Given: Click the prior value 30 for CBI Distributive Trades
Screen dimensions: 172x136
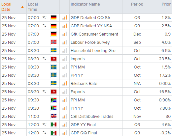Looking at the screenshot, I should click(168, 116).
